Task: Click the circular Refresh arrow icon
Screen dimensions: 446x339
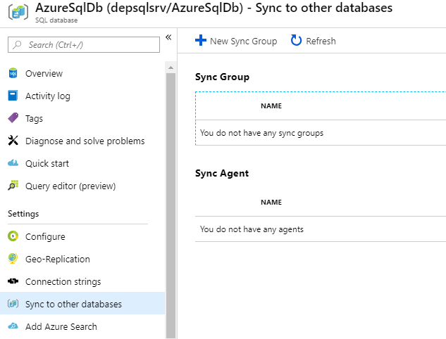Action: tap(296, 40)
